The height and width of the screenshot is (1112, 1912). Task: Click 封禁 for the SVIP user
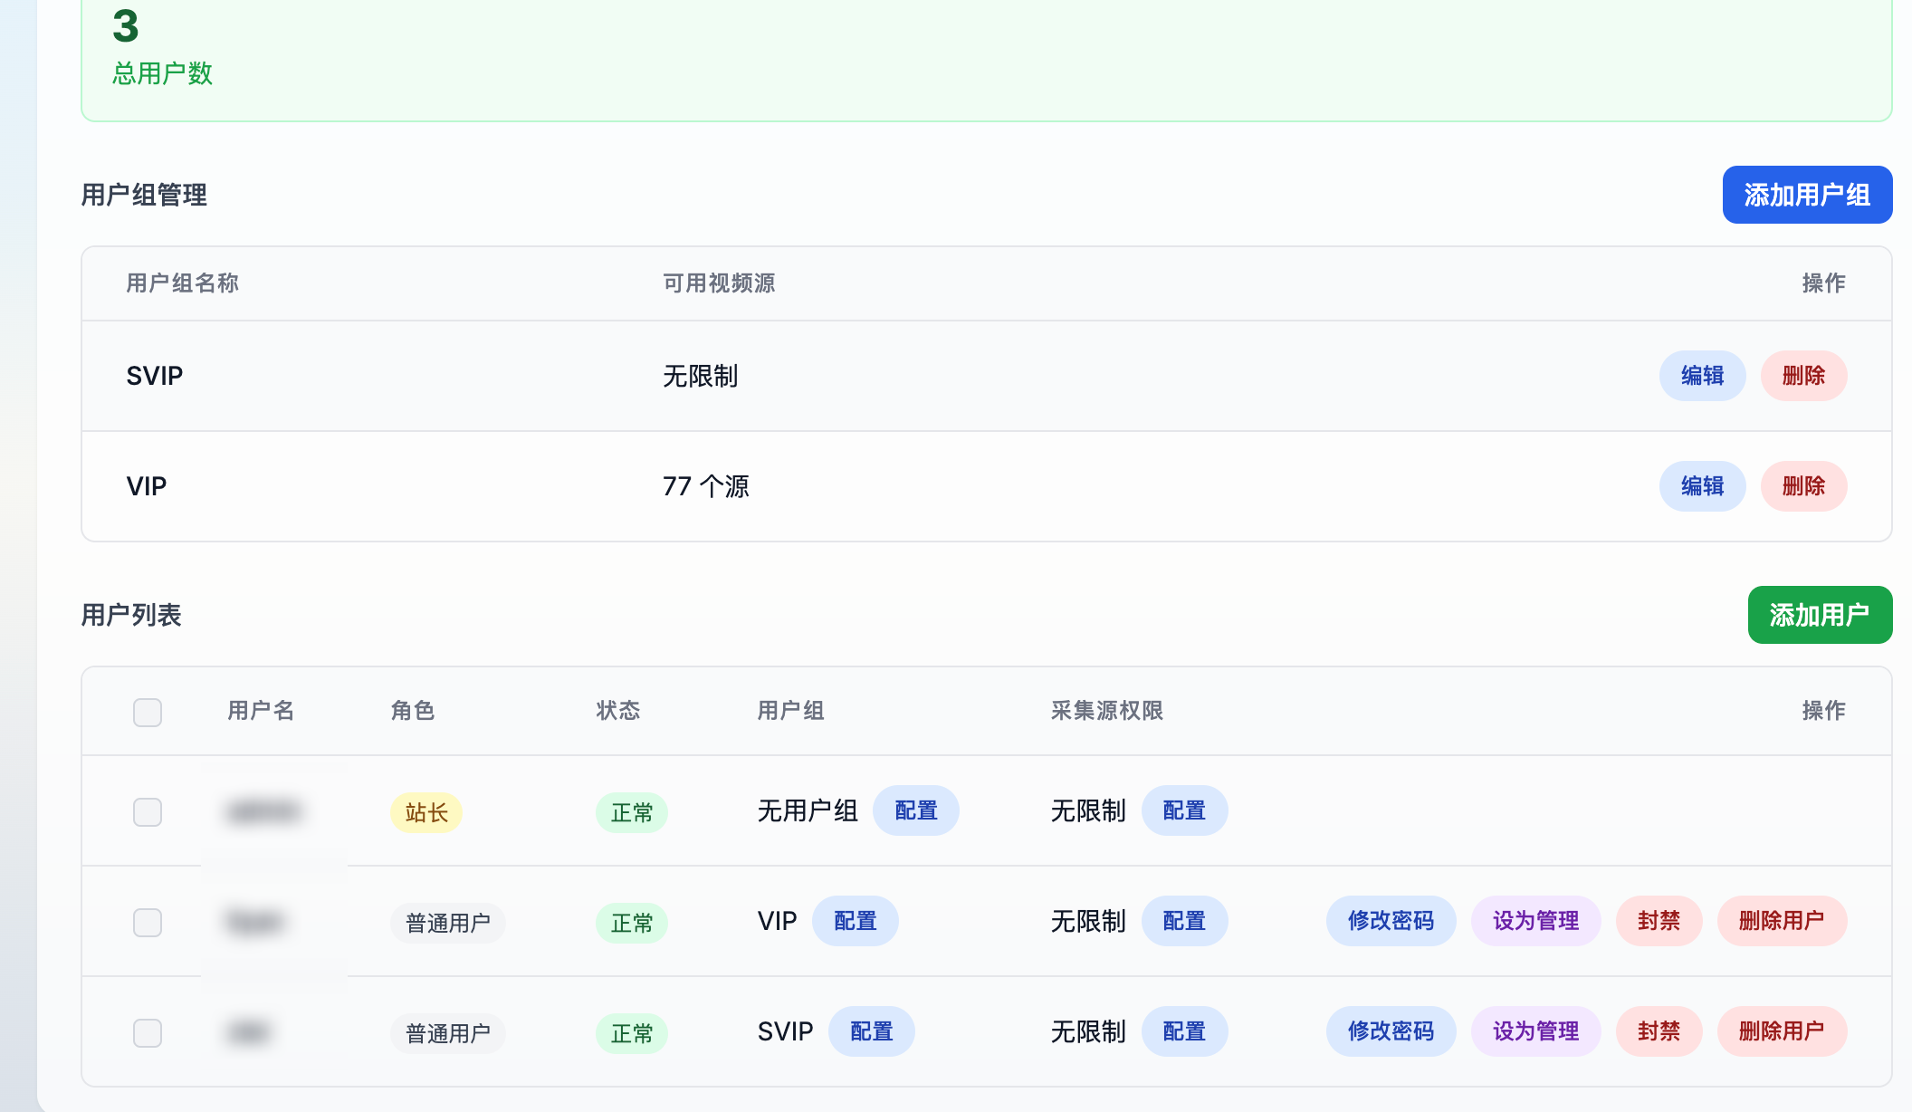tap(1659, 1031)
